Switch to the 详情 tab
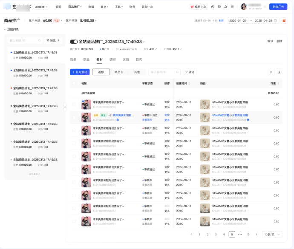Image resolution: width=294 pixels, height=249 pixels. [126, 59]
